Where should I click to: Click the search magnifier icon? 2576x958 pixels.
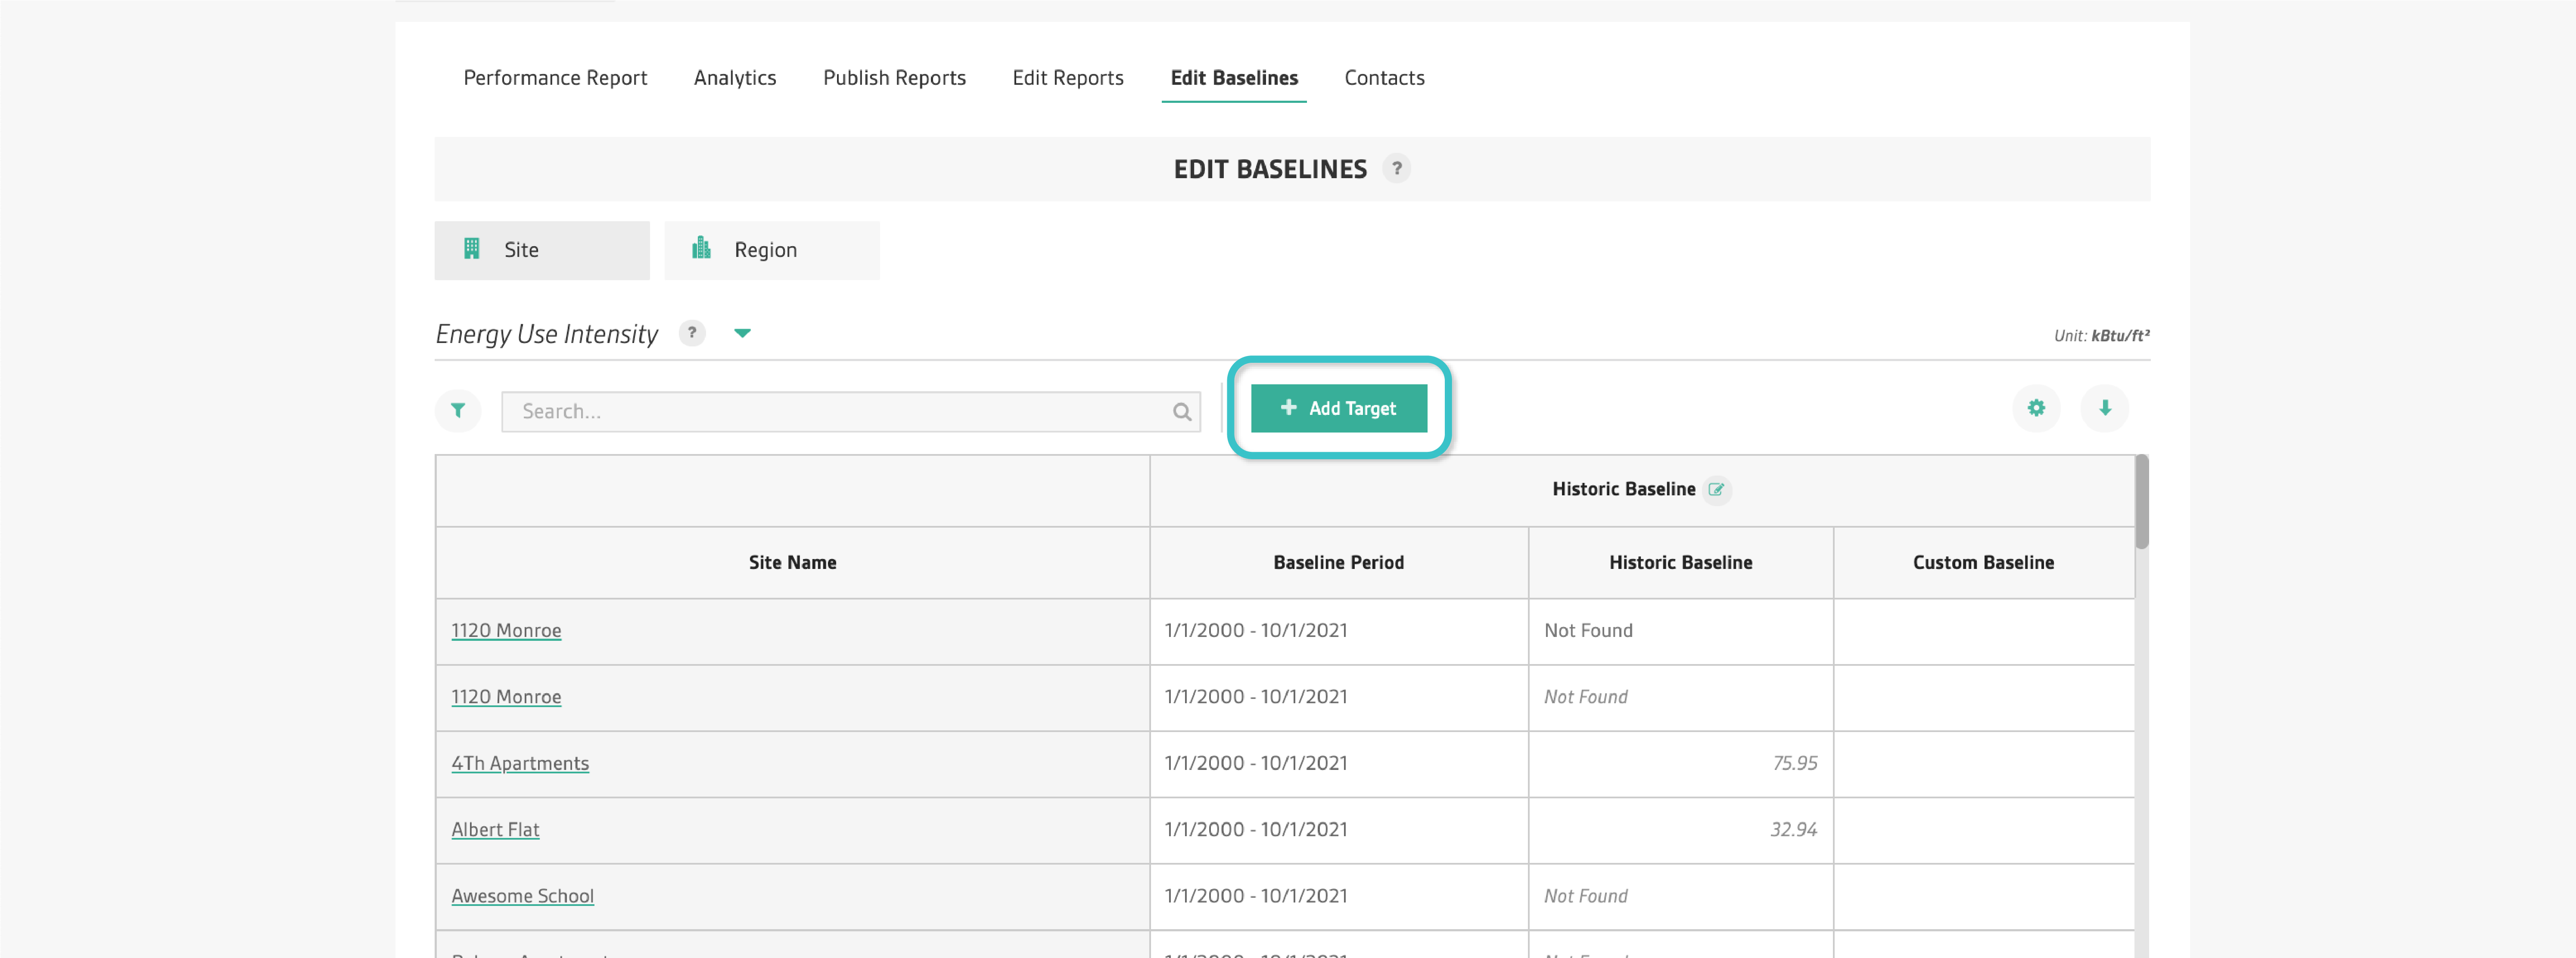1181,411
